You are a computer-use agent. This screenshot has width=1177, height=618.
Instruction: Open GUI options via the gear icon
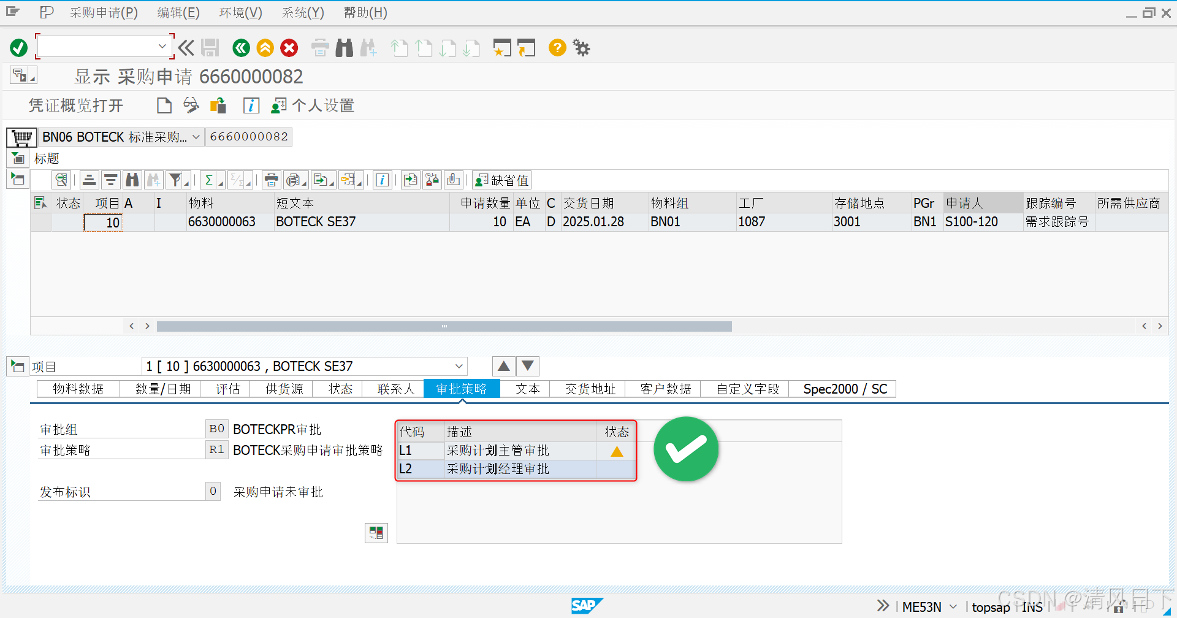tap(580, 48)
